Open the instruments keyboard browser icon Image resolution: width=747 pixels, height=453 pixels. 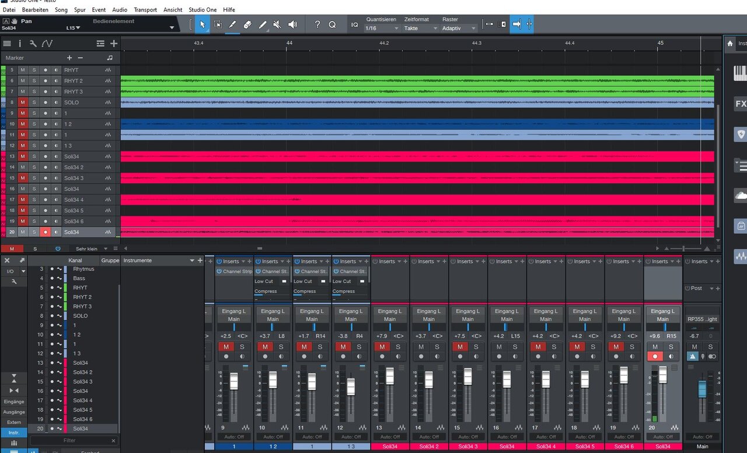coord(741,73)
